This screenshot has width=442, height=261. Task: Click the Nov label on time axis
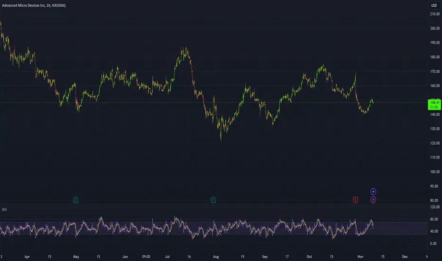(x=360, y=257)
